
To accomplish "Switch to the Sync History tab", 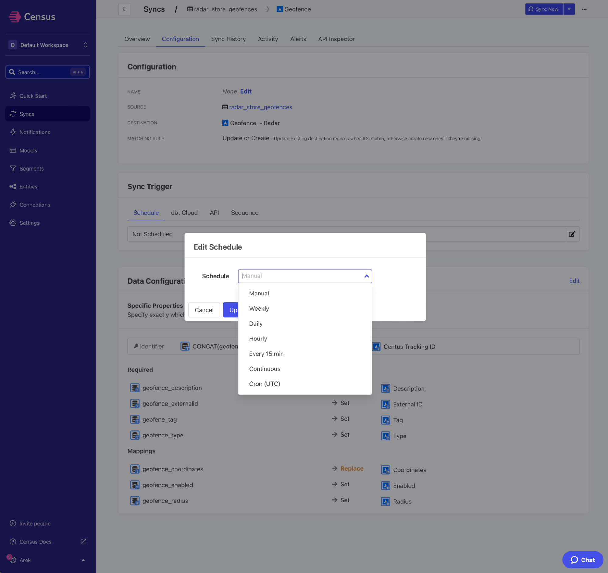I will (x=228, y=39).
